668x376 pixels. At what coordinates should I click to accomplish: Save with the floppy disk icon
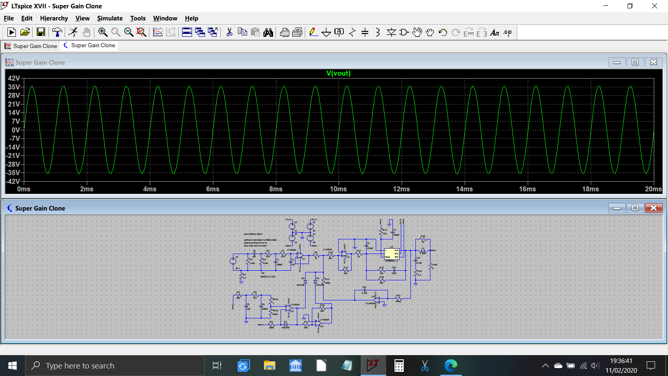(40, 32)
